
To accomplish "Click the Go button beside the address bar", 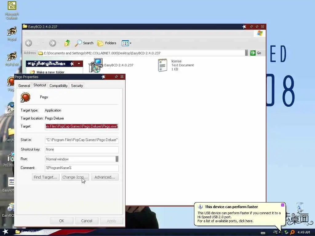I will (x=256, y=53).
